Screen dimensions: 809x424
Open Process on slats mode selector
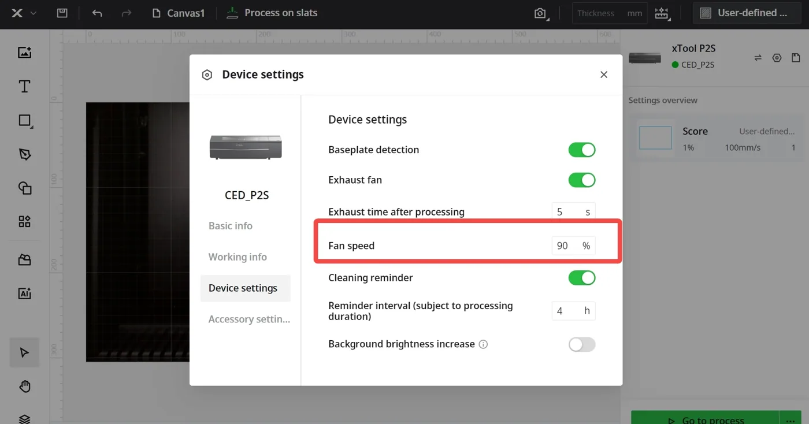(x=272, y=13)
